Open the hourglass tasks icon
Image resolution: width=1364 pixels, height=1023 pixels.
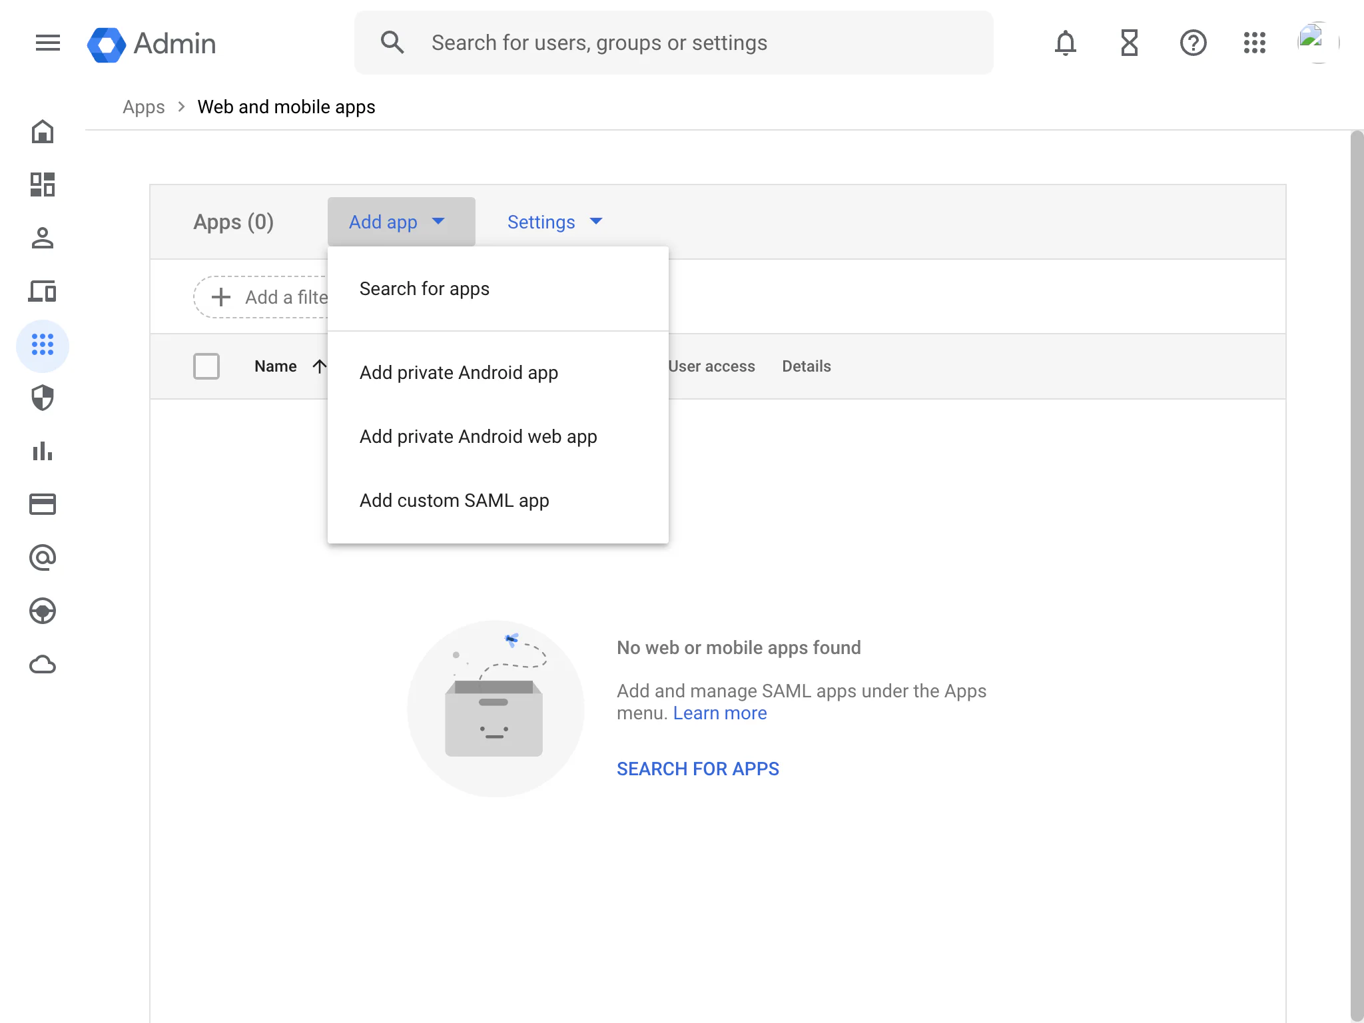pyautogui.click(x=1129, y=43)
